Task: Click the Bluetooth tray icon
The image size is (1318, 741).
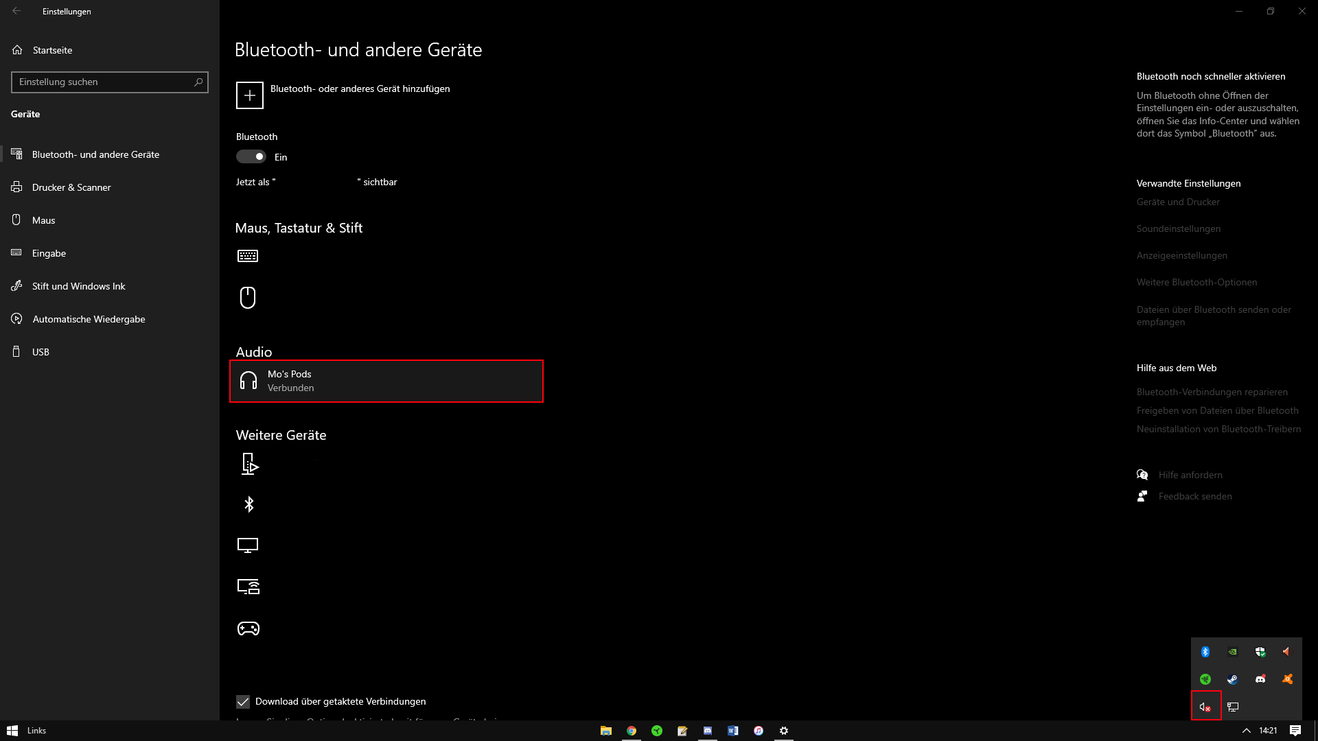Action: pos(1205,652)
